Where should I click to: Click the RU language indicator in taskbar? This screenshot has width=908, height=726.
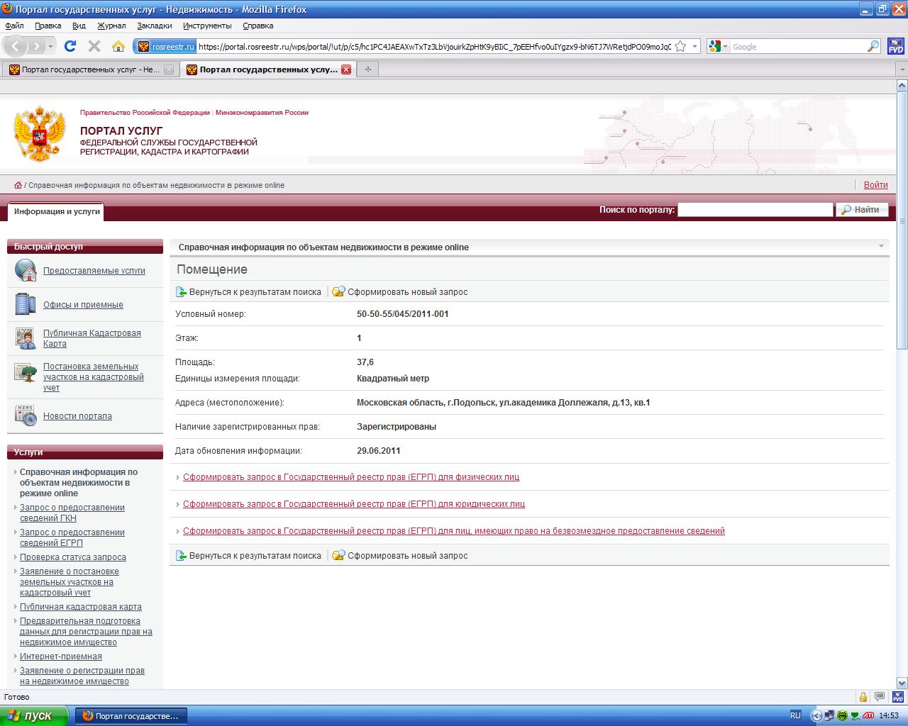tap(795, 715)
